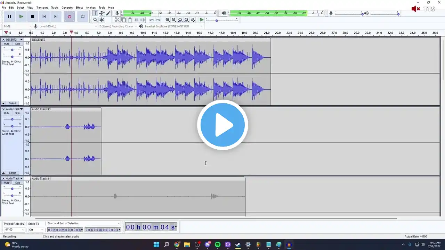The width and height of the screenshot is (445, 250).
Task: Adjust the playback volume slider
Action: pyautogui.click(x=385, y=14)
